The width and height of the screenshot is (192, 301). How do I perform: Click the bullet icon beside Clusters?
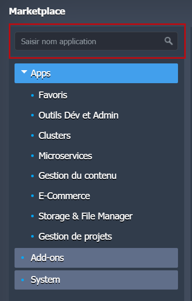[x=32, y=136]
